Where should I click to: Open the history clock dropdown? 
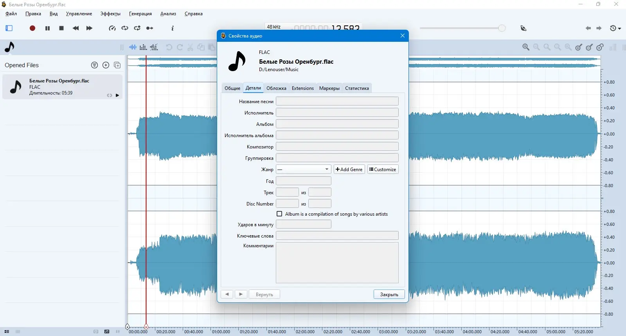coord(615,28)
